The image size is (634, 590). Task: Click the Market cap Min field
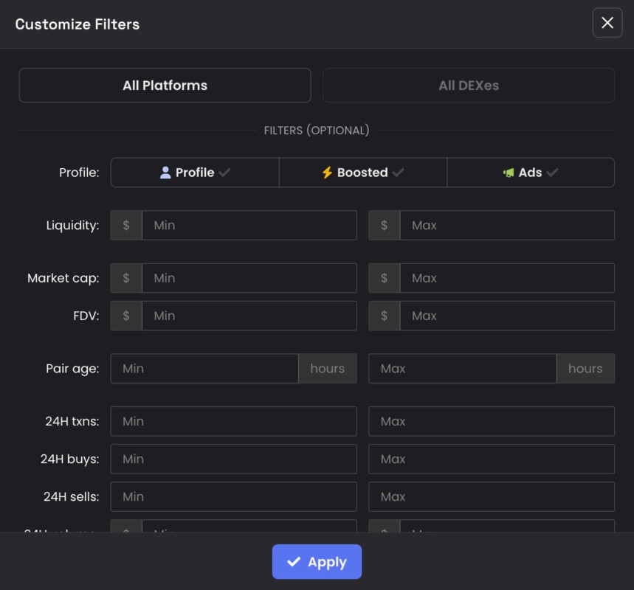pyautogui.click(x=249, y=278)
